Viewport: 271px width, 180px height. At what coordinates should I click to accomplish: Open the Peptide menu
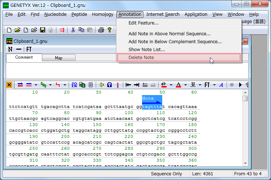coord(79,14)
